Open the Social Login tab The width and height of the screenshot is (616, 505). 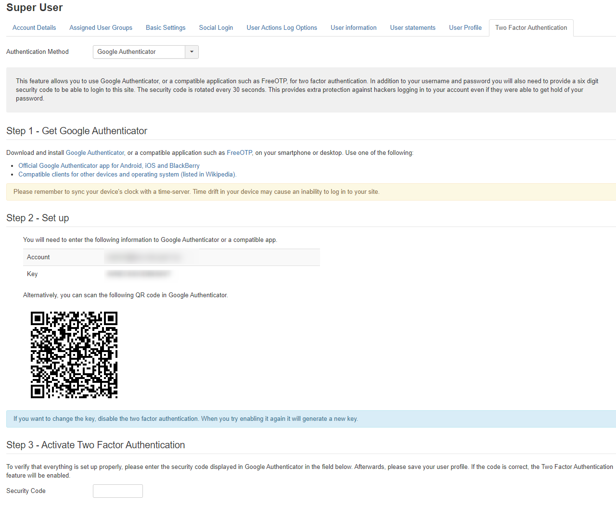pos(216,27)
